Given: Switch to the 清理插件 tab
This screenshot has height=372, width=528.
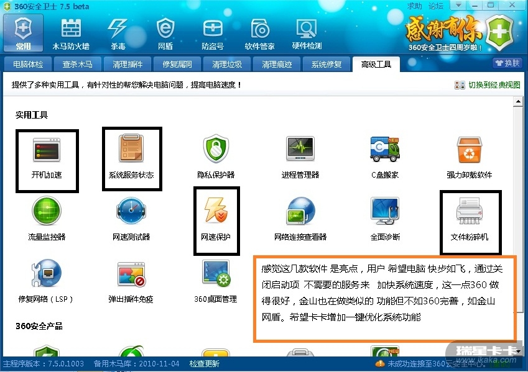Looking at the screenshot, I should 127,64.
